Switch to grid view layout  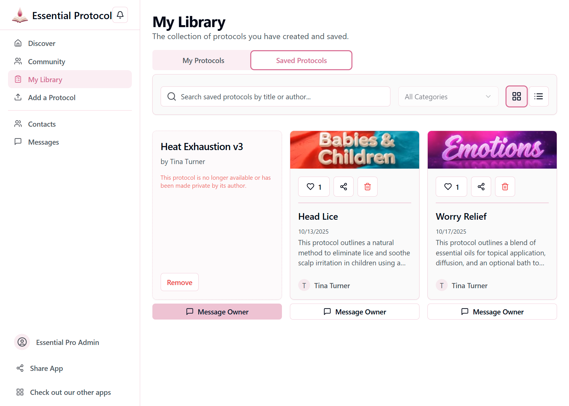pyautogui.click(x=516, y=96)
